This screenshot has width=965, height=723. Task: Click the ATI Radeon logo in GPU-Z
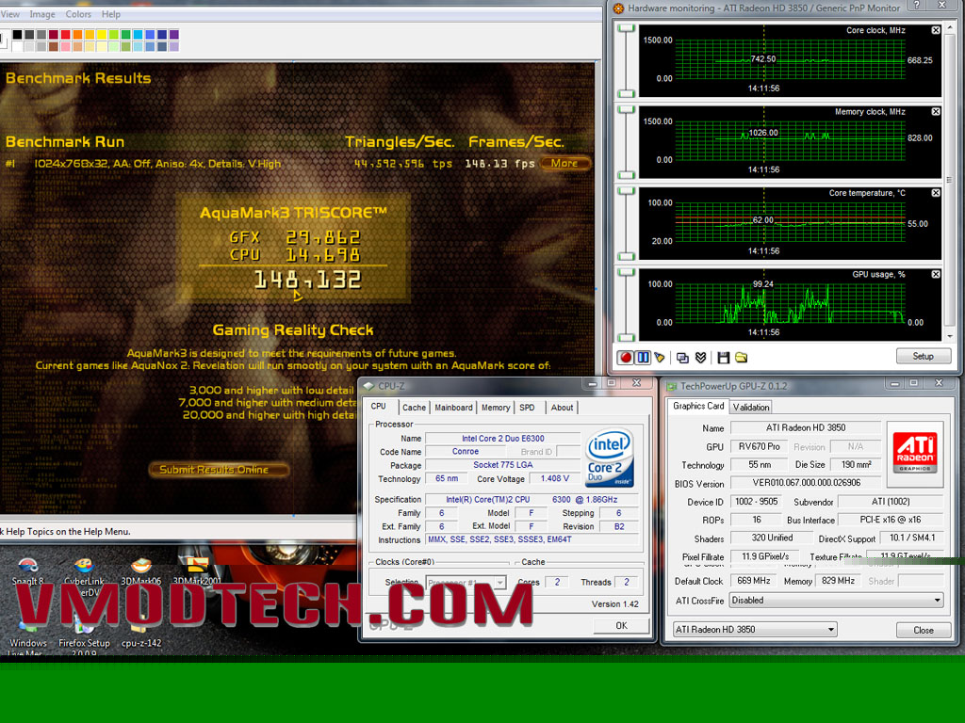[915, 455]
